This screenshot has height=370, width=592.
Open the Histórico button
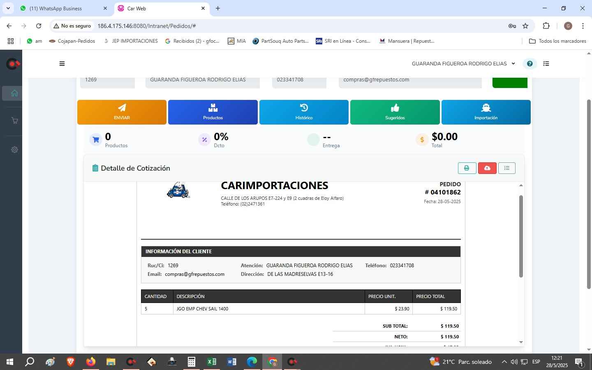pos(304,112)
